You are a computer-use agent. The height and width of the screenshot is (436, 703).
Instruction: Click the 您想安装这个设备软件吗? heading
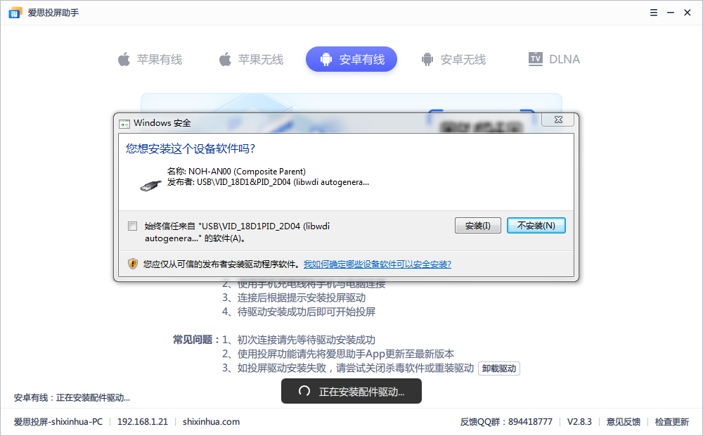click(x=191, y=148)
